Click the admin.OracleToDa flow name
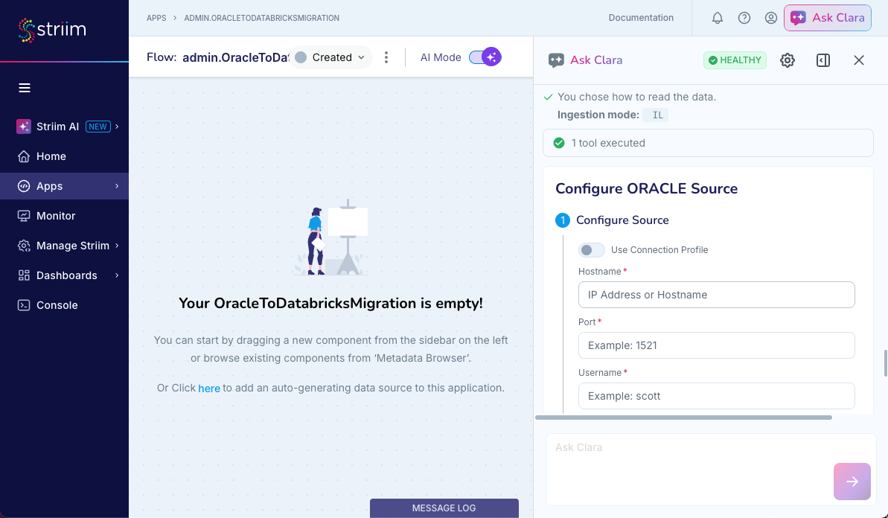The width and height of the screenshot is (888, 518). point(236,57)
